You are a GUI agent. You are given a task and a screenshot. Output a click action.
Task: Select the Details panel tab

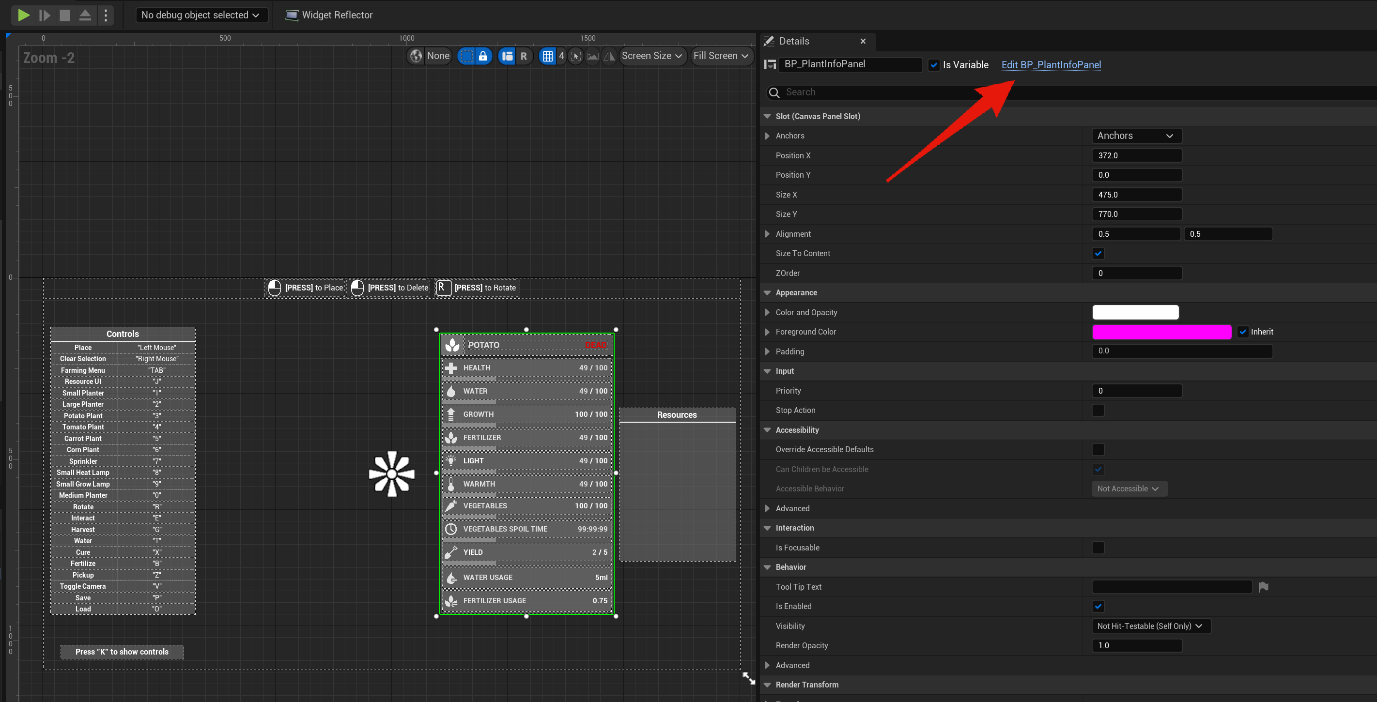coord(793,41)
